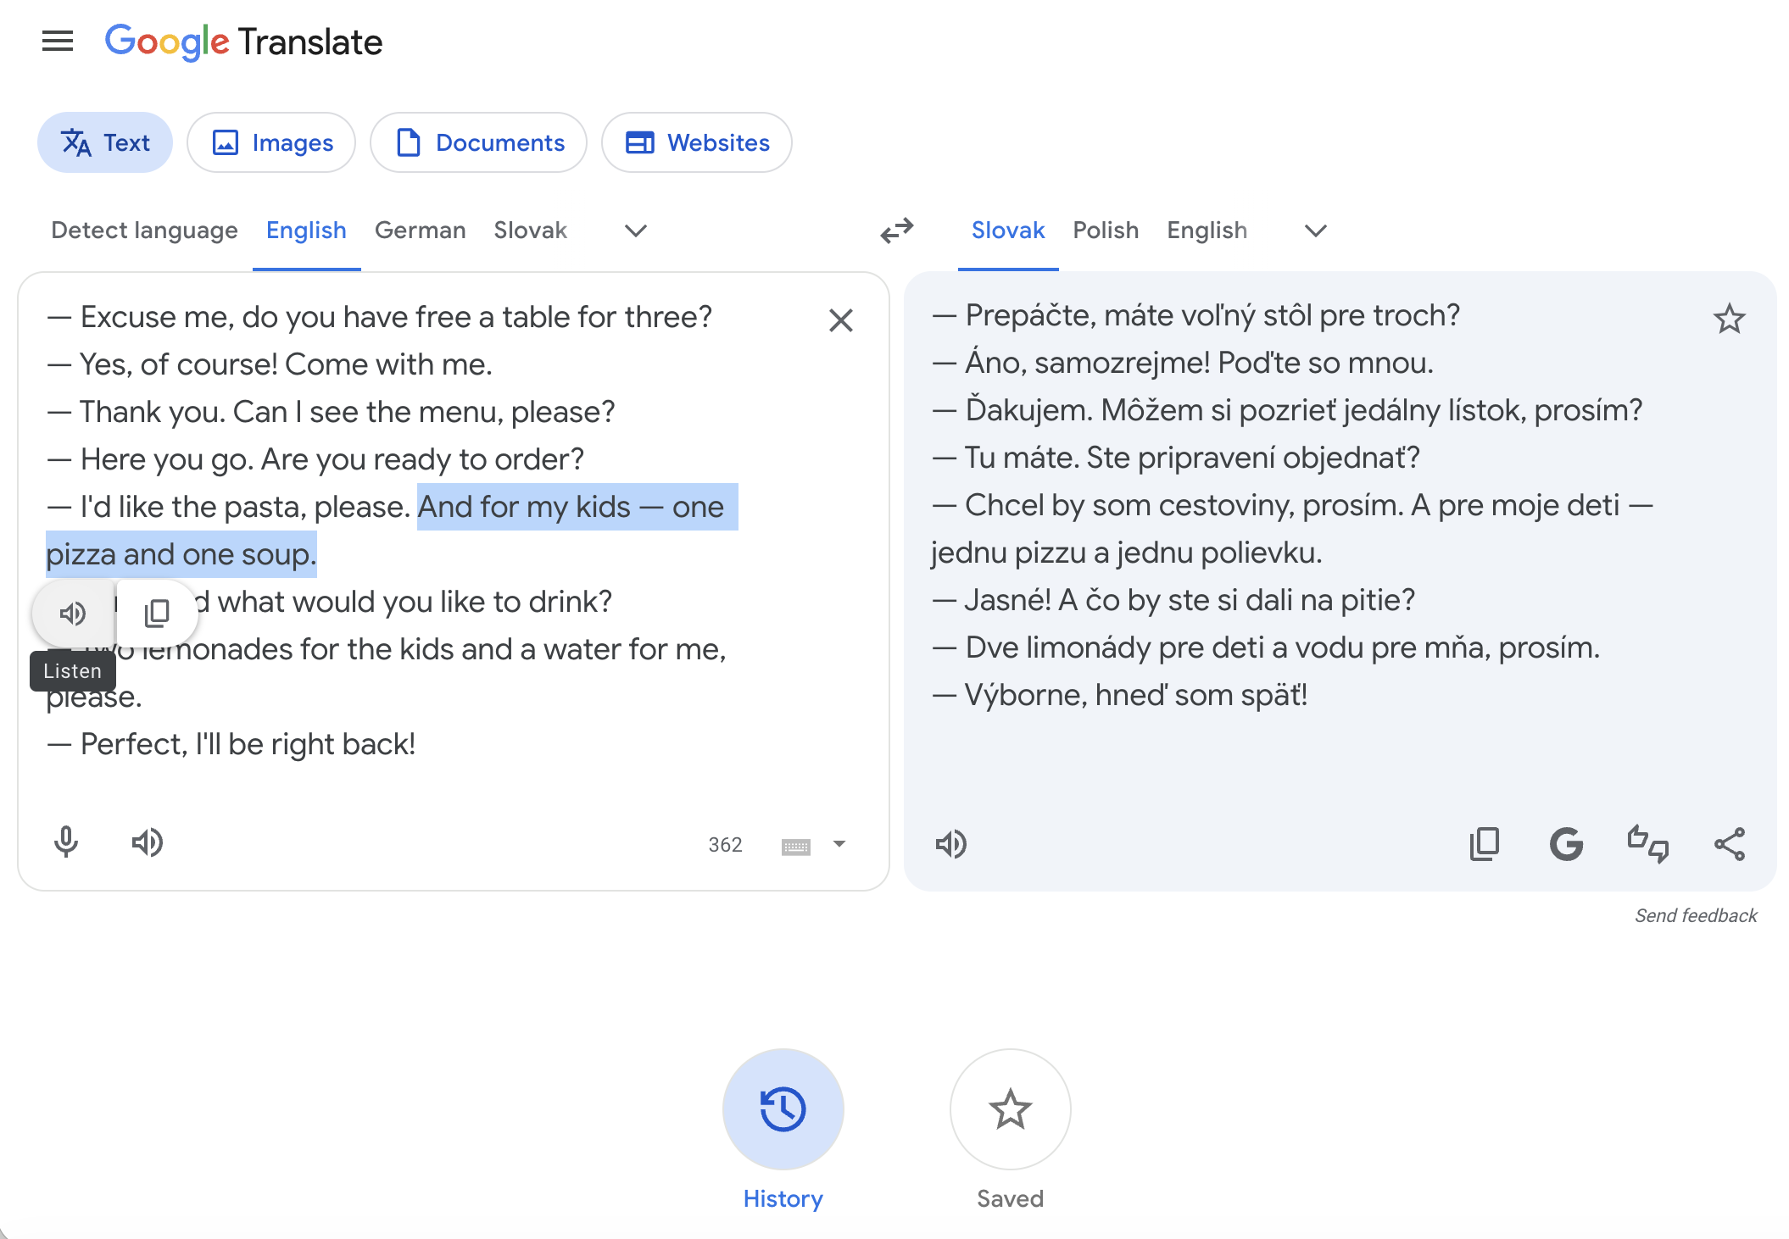This screenshot has height=1239, width=1789.
Task: Listen to the source English text
Action: 149,842
